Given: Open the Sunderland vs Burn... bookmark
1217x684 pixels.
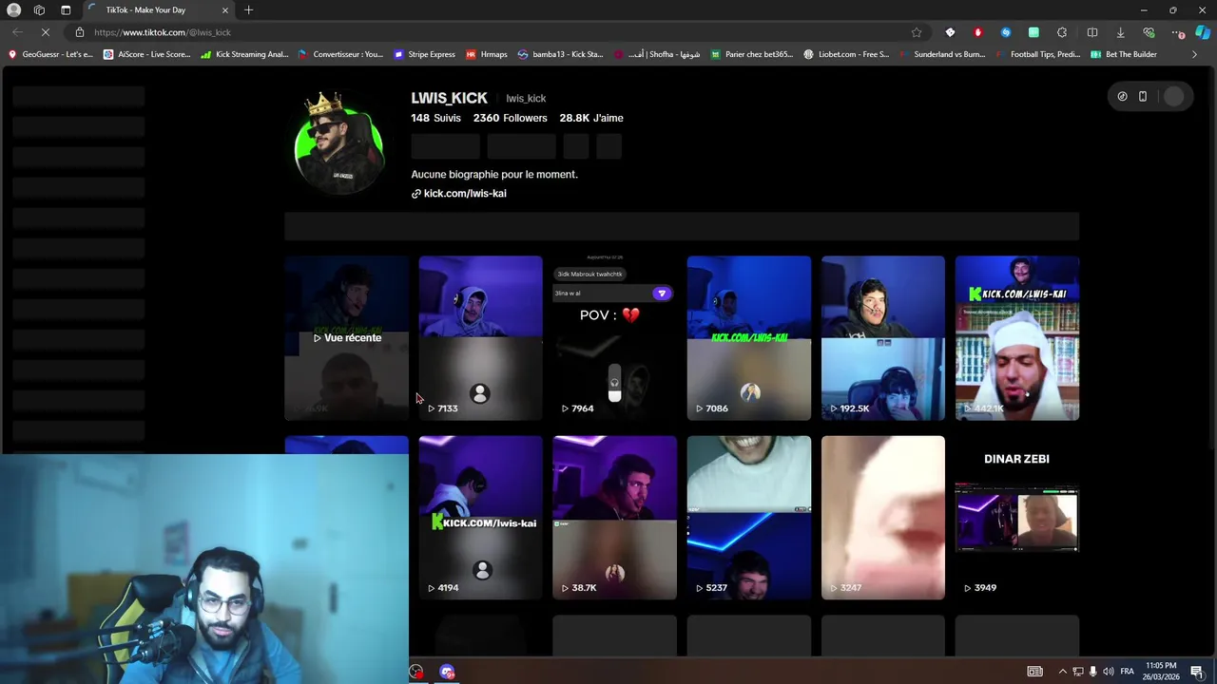Looking at the screenshot, I should coord(942,54).
